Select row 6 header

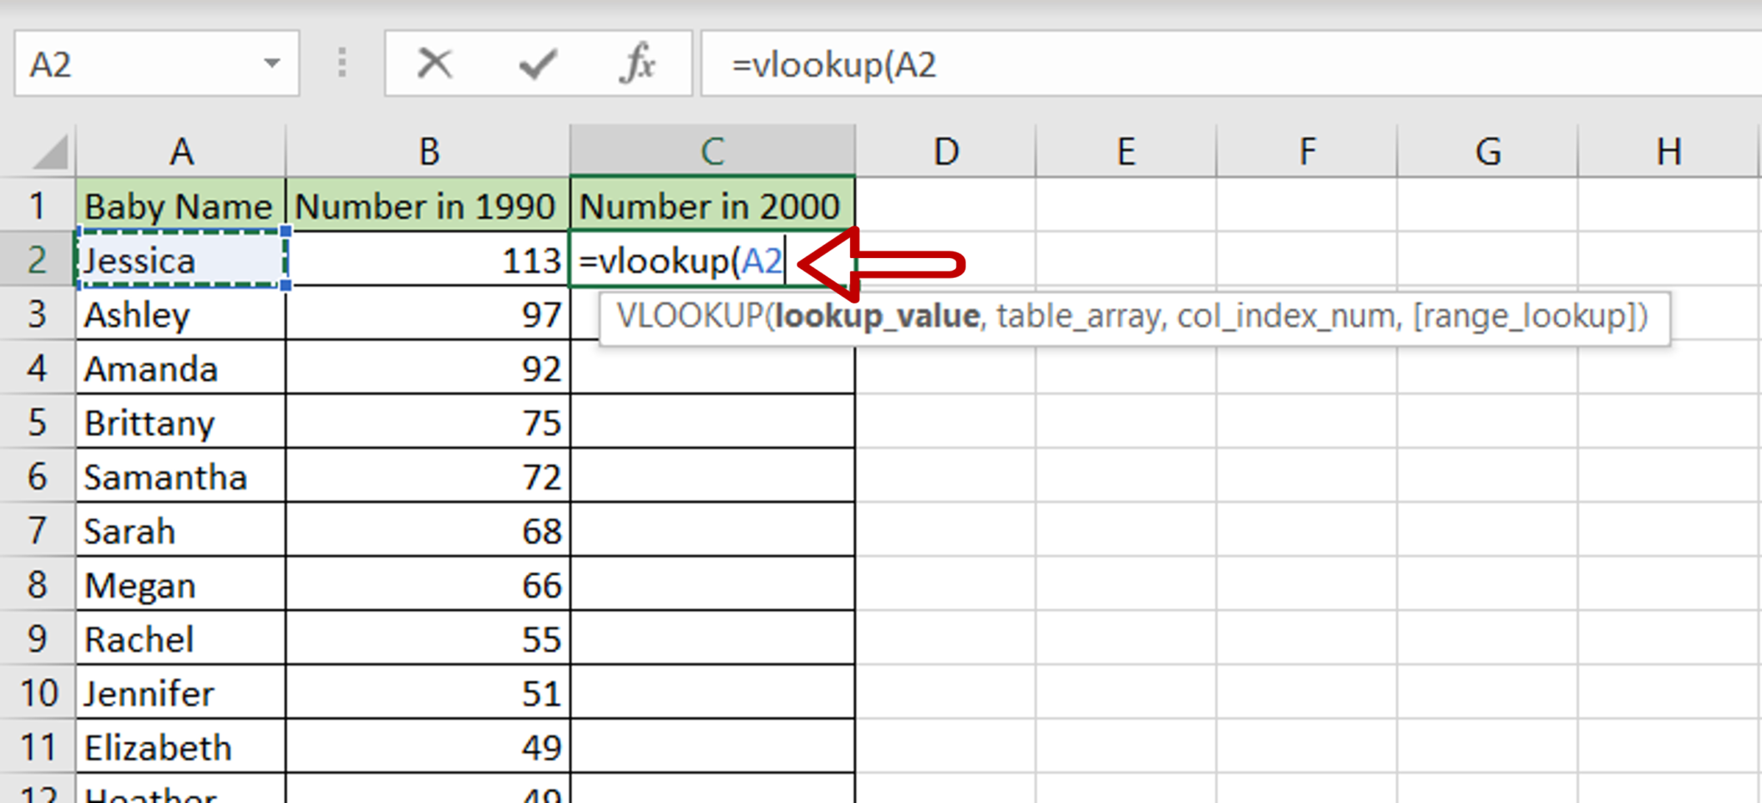(37, 475)
